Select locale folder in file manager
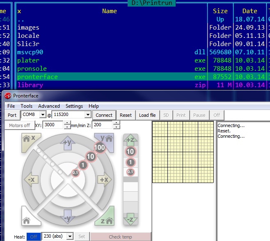Screen dimensions: 270x241 pos(112,35)
